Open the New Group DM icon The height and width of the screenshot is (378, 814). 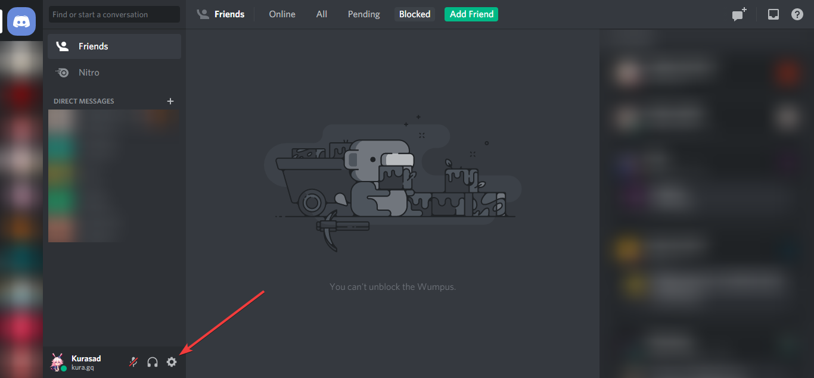click(x=739, y=14)
